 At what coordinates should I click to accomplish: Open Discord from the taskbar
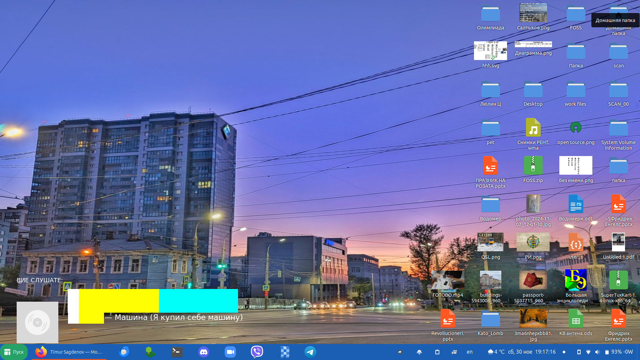(x=203, y=352)
